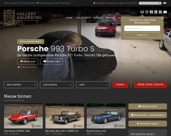Click the Bentley Azure mk2 title
Viewport: 171px width, 136px height.
[x=96, y=131]
